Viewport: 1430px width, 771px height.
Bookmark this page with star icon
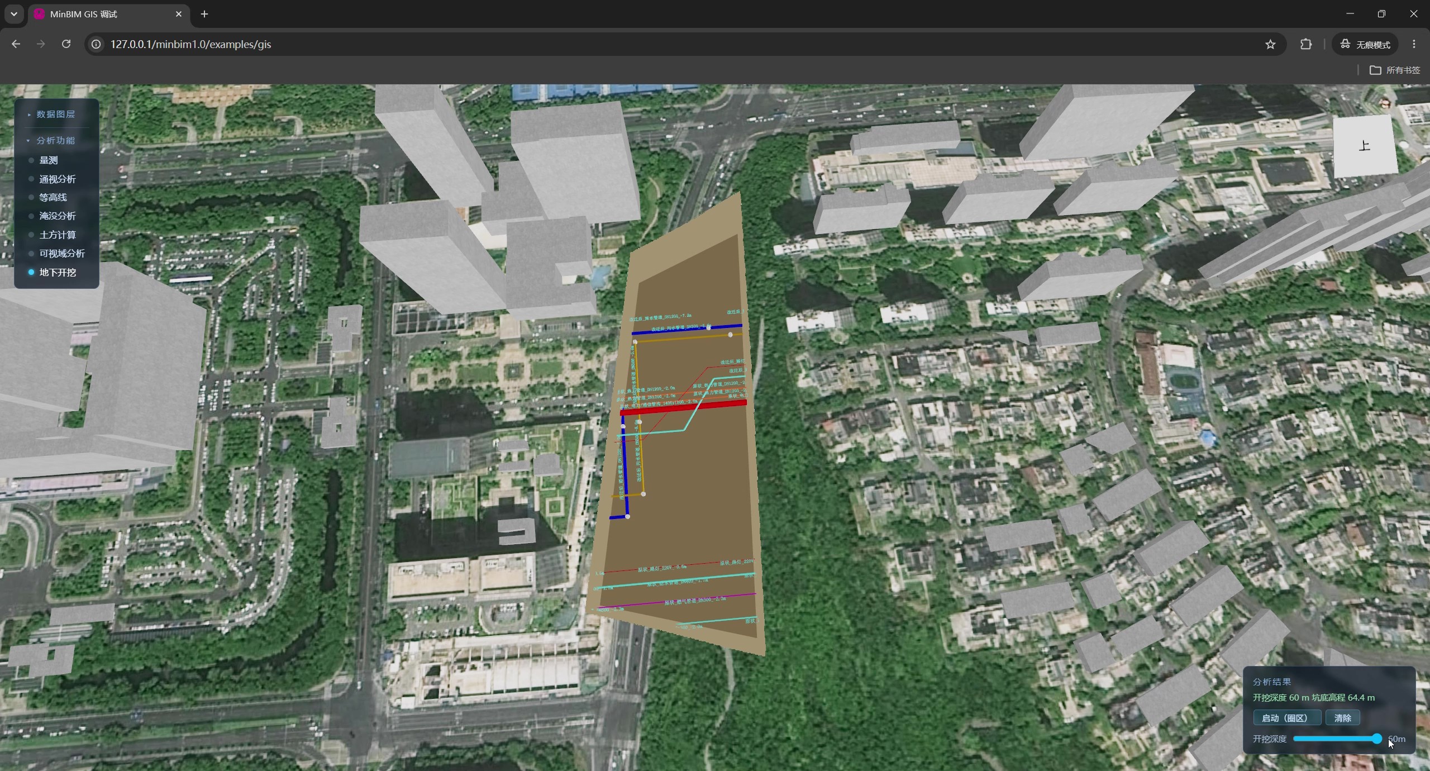(1270, 44)
